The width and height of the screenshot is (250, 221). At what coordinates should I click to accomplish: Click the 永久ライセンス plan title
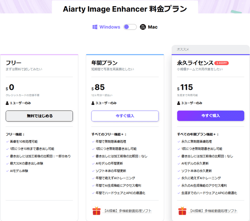tap(195, 63)
